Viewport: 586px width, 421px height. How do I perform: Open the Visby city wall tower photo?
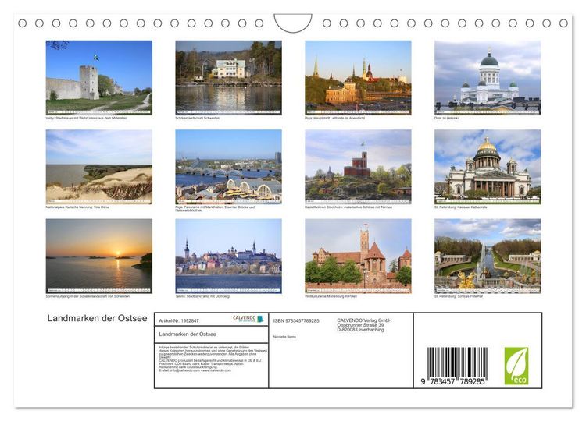coord(99,77)
